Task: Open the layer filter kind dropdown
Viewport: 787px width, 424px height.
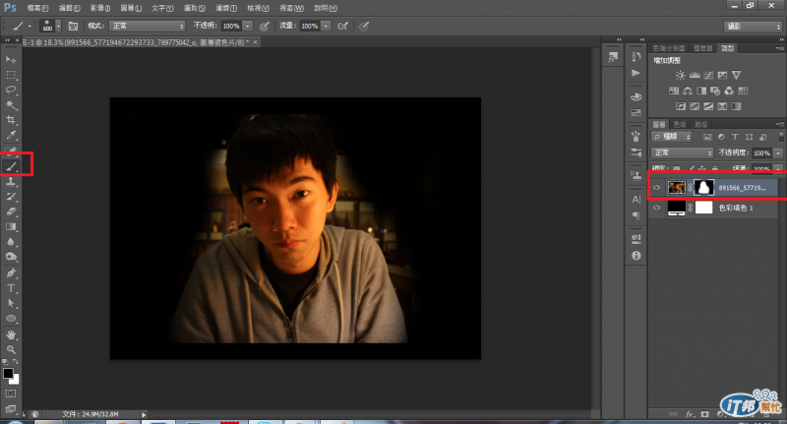Action: (672, 137)
